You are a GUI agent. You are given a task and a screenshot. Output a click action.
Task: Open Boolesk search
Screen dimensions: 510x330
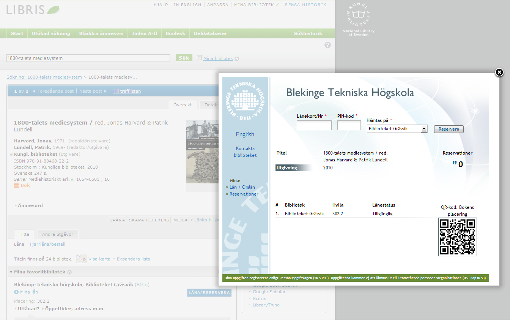point(175,33)
